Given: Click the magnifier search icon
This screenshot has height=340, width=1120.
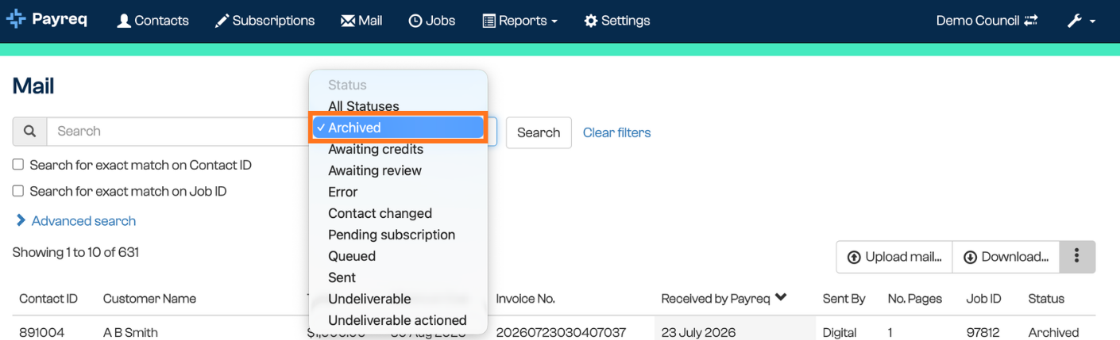Looking at the screenshot, I should click(x=29, y=132).
